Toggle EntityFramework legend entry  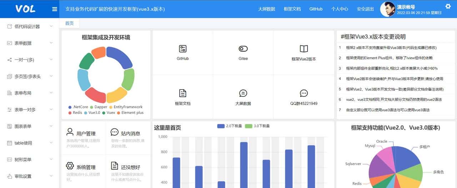coord(126,107)
